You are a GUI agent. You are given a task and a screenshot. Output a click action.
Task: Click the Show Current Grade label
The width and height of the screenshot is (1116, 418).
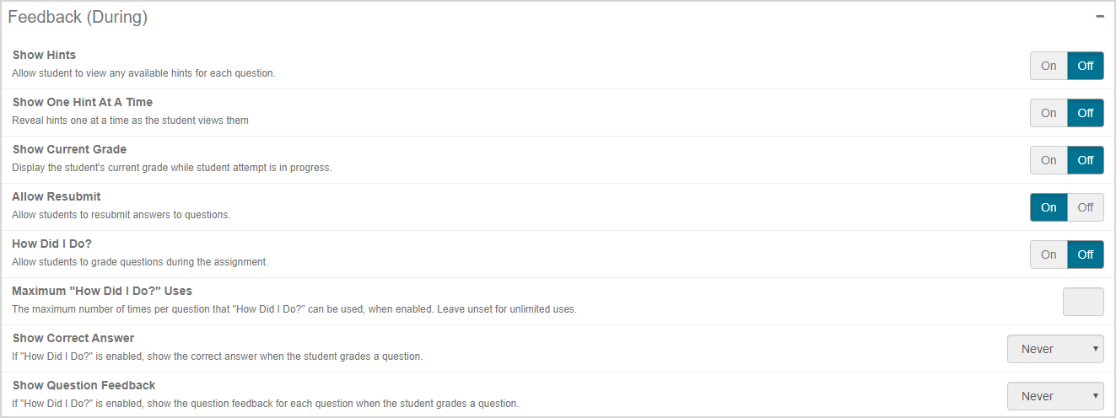coord(69,149)
